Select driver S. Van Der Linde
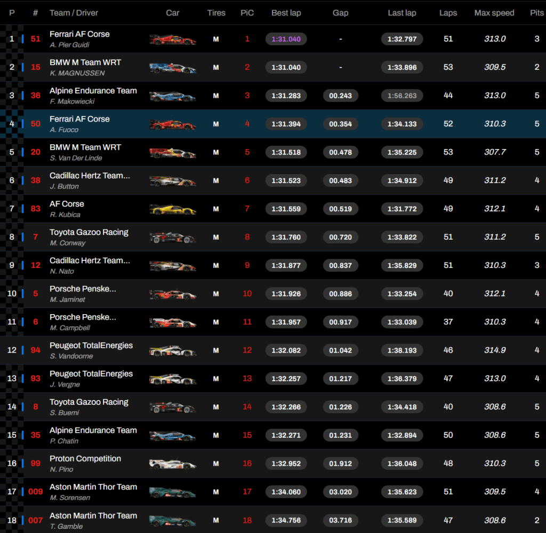Image resolution: width=546 pixels, height=533 pixels. (76, 158)
